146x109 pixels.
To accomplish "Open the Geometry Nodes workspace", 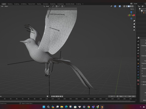I will (70, 4).
